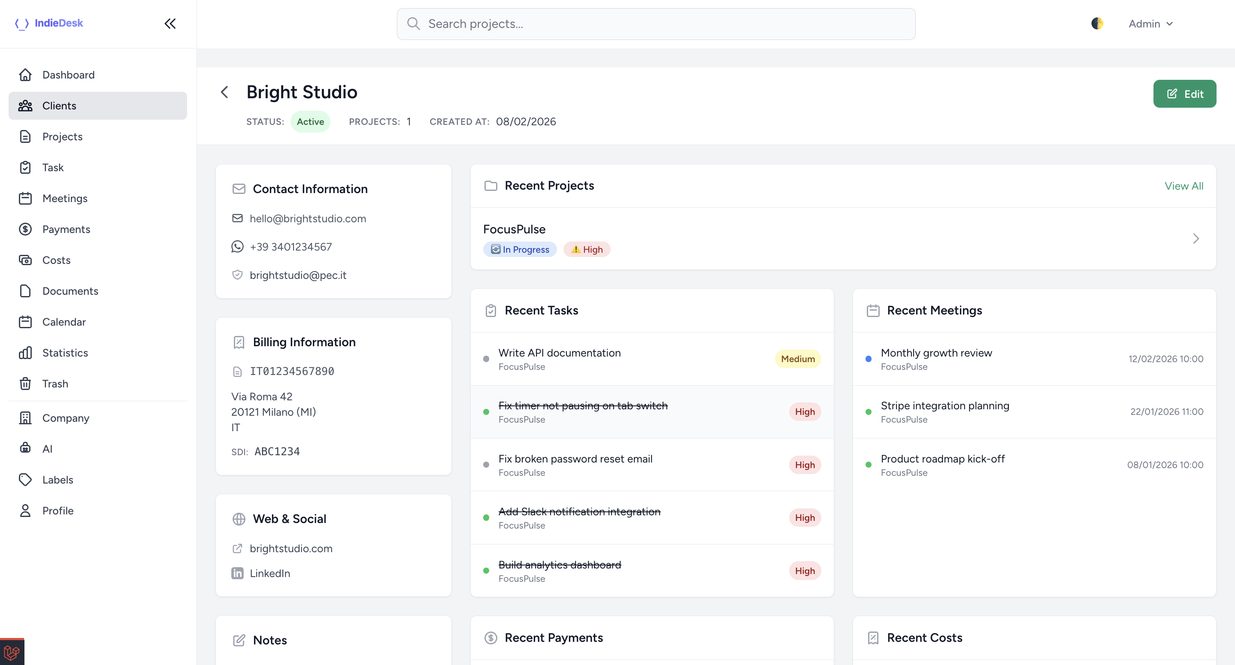This screenshot has width=1235, height=665.
Task: Click the Laravel debug bar icon
Action: [x=12, y=652]
